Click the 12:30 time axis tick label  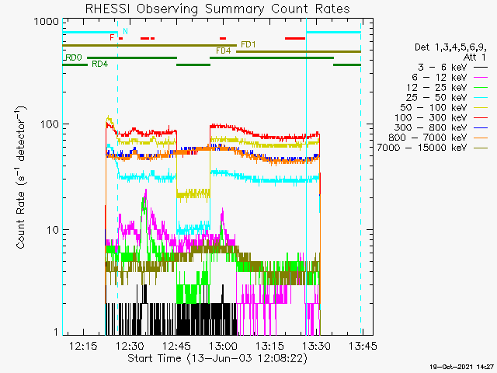[x=130, y=346]
